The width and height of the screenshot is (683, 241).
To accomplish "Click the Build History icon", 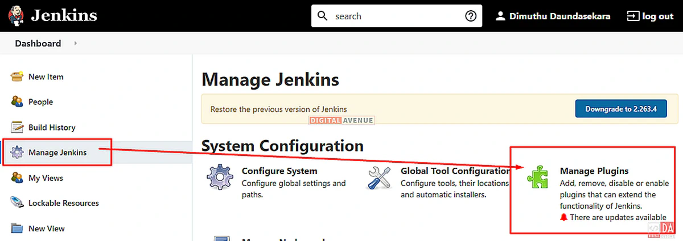I will 18,128.
